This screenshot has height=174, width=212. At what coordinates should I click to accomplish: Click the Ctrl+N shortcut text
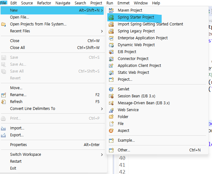(x=195, y=150)
